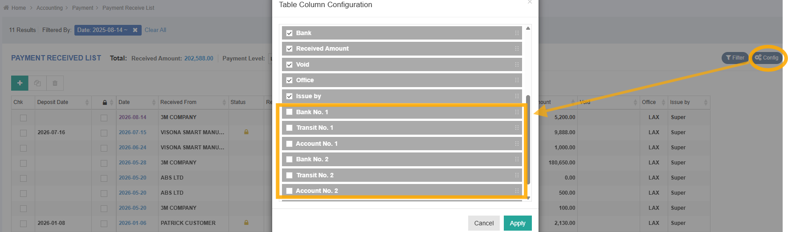Click the copy payment icon
Screen dimensions: 788x232
click(37, 83)
